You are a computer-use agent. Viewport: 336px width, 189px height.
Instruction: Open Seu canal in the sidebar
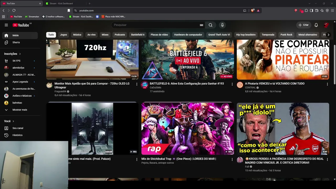pyautogui.click(x=20, y=128)
